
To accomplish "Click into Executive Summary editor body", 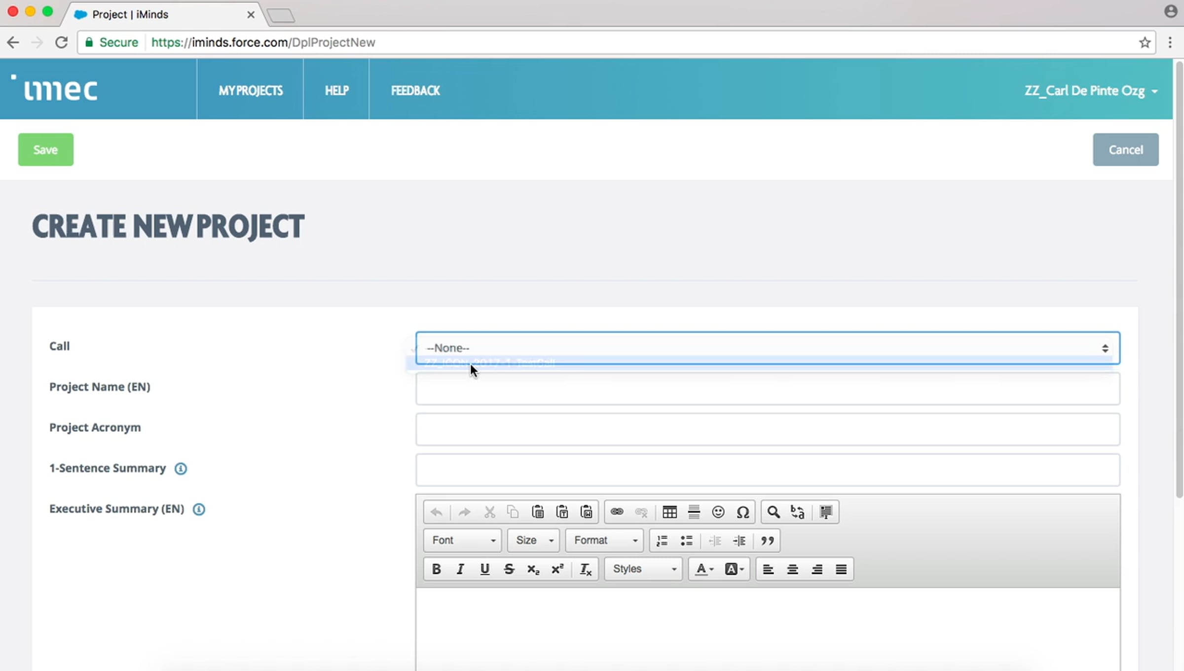I will (768, 629).
